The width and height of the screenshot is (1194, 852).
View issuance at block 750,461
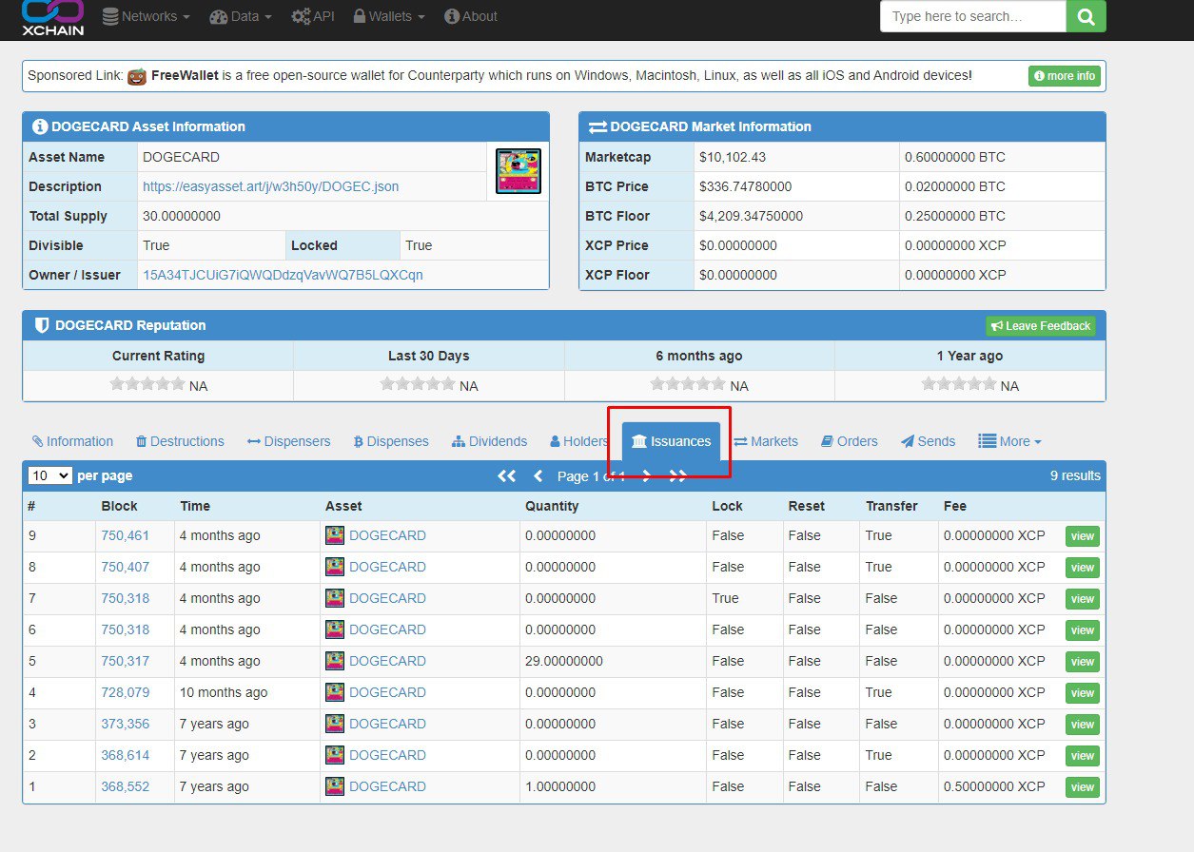coord(1083,536)
